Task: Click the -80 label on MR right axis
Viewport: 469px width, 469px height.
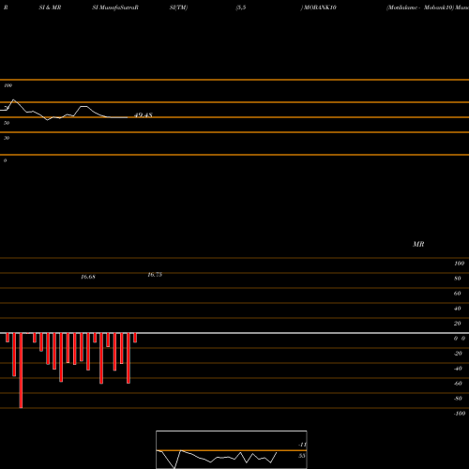Action: [x=458, y=399]
